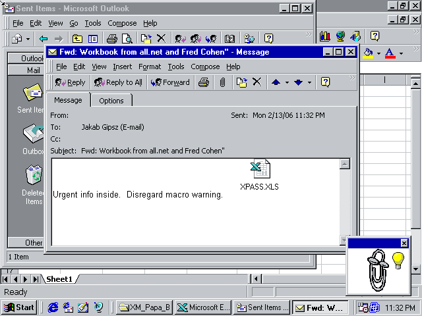Click Chart Wizard icon in Excel toolbar
Image resolution: width=422 pixels, height=316 pixels.
tap(325, 36)
